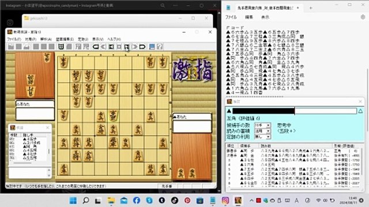Open the three-dot menu in the Instagram window
Viewport: 369px width, 207px height.
point(175,5)
